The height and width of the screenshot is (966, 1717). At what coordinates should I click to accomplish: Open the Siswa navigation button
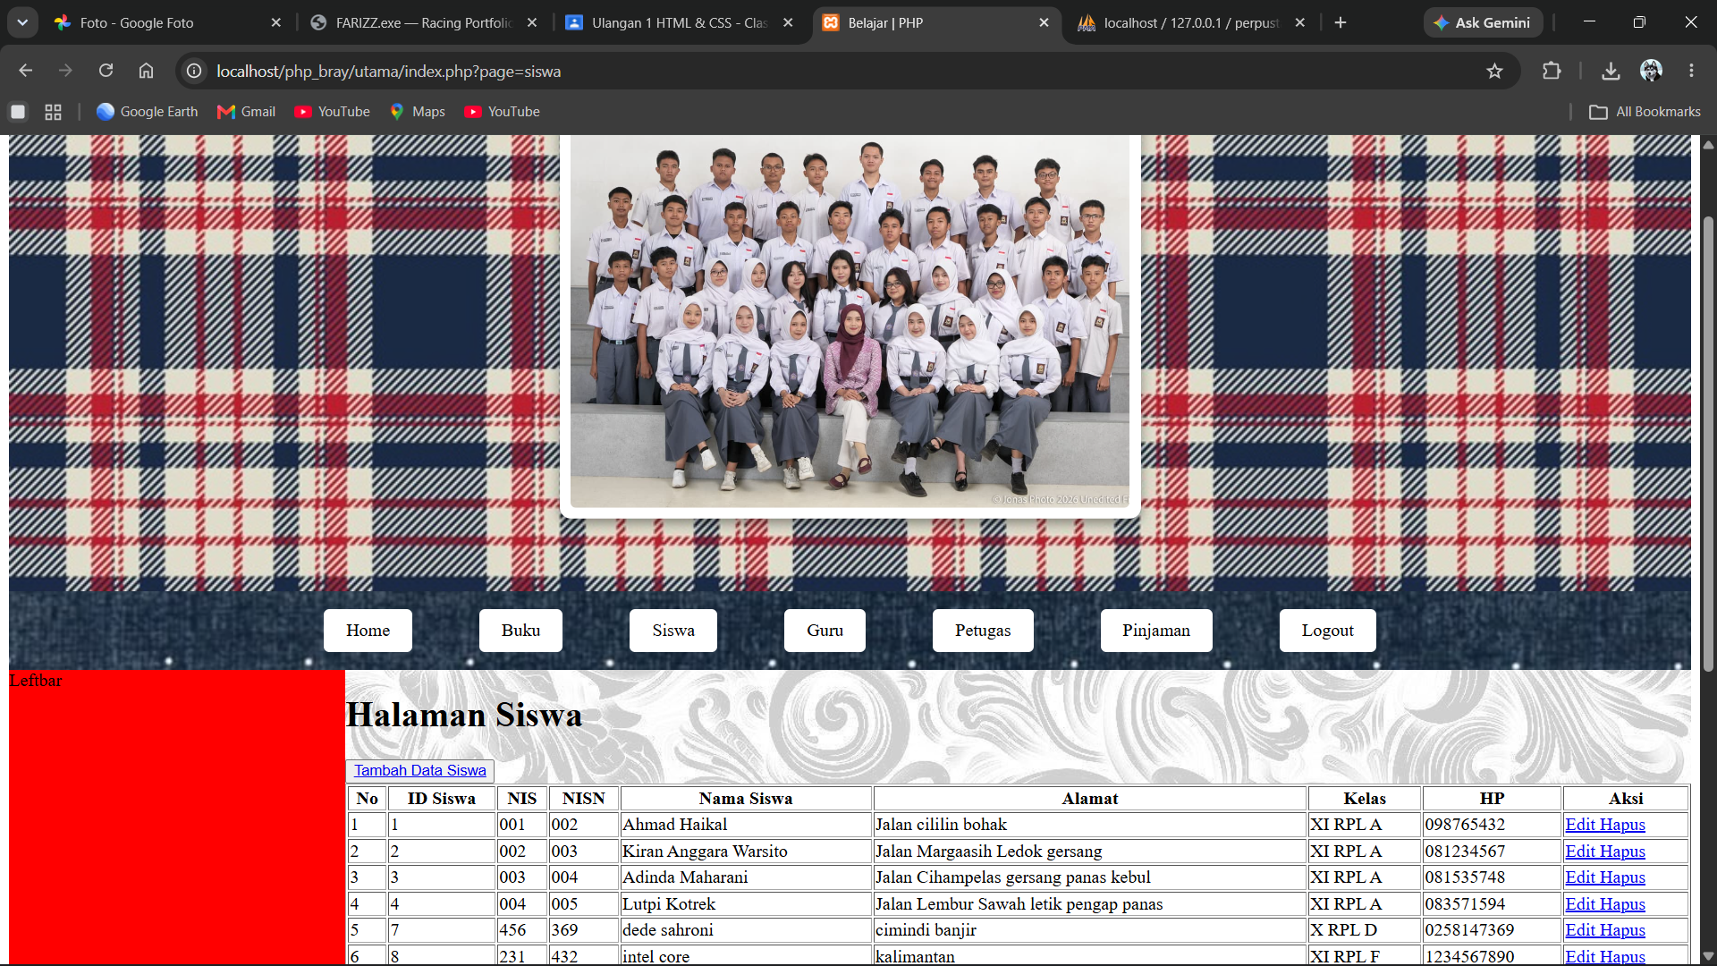point(673,631)
